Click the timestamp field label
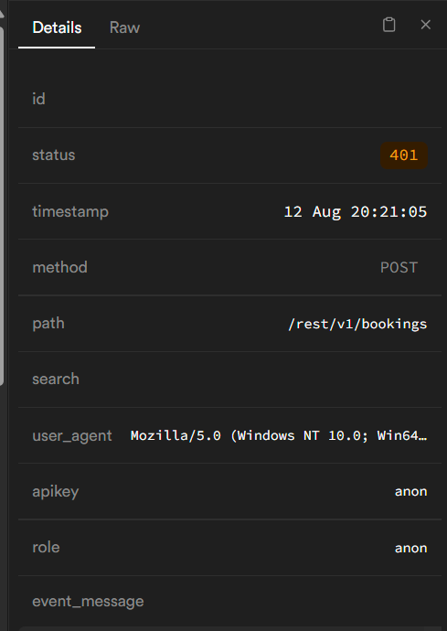The image size is (447, 631). pyautogui.click(x=70, y=211)
